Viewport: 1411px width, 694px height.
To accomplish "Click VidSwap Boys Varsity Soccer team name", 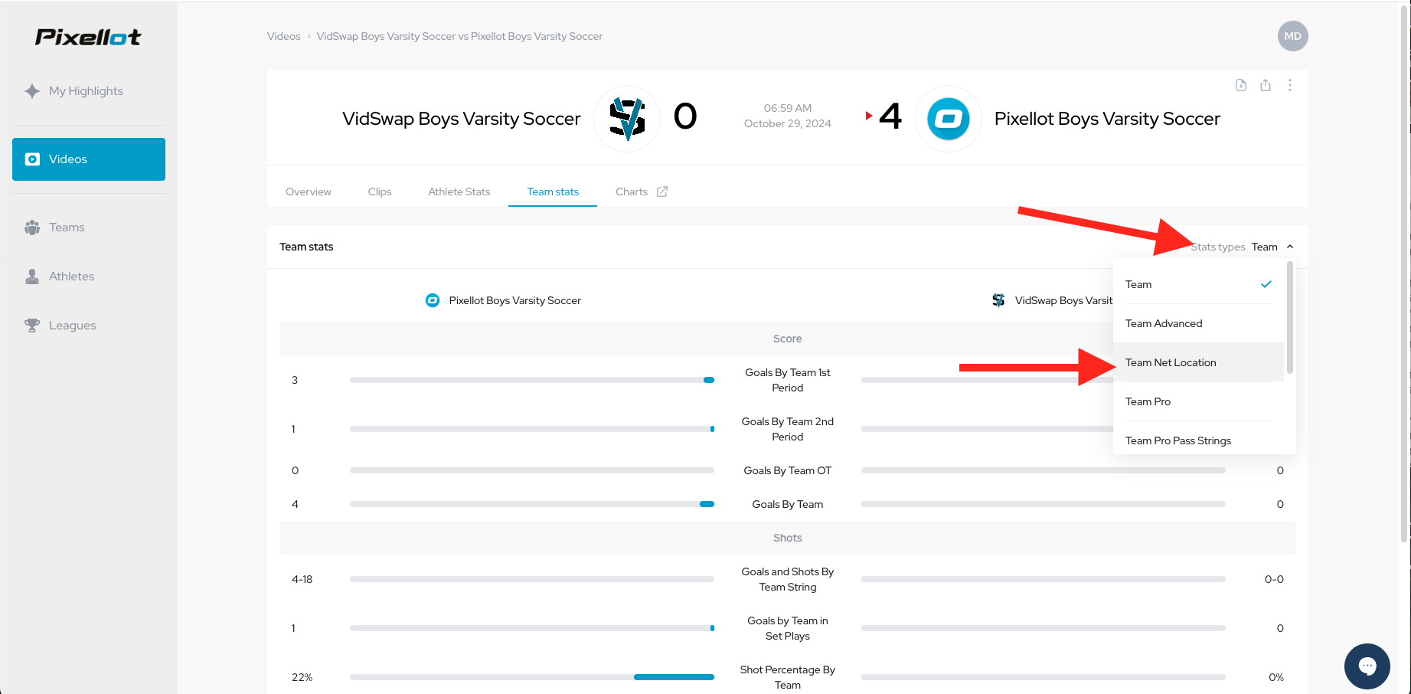I will coord(461,119).
